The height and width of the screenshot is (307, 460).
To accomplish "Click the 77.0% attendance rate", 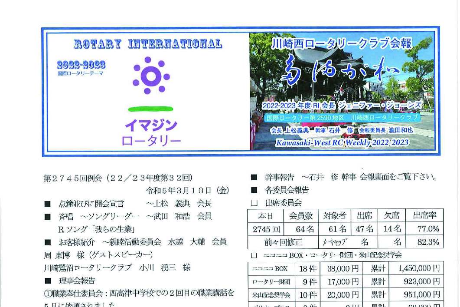I will [424, 229].
